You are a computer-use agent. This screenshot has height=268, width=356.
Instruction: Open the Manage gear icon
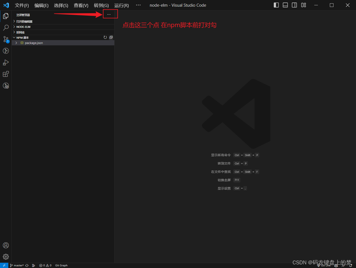click(6, 257)
